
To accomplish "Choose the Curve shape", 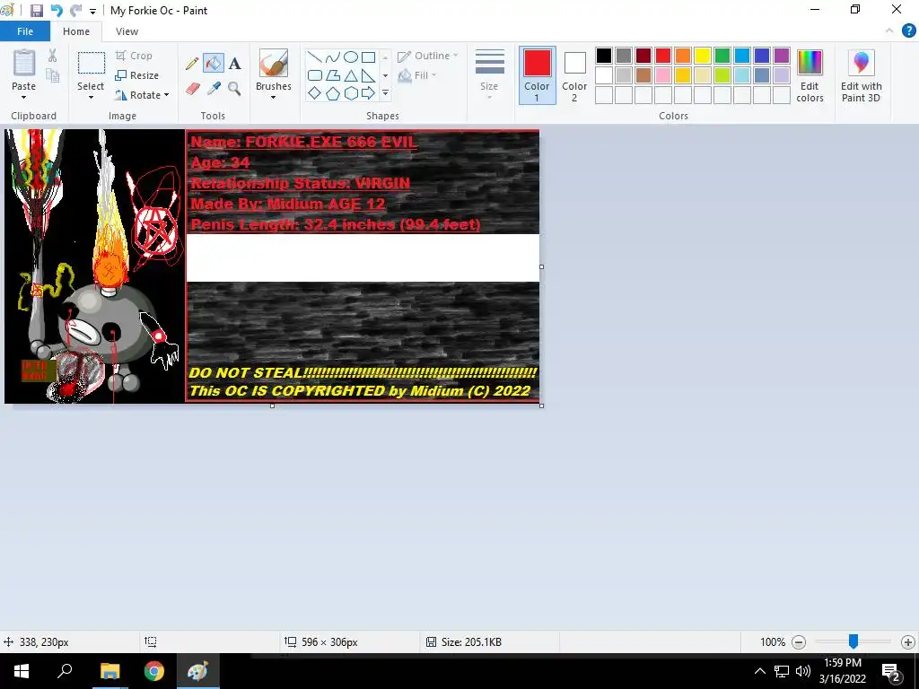I will 332,57.
